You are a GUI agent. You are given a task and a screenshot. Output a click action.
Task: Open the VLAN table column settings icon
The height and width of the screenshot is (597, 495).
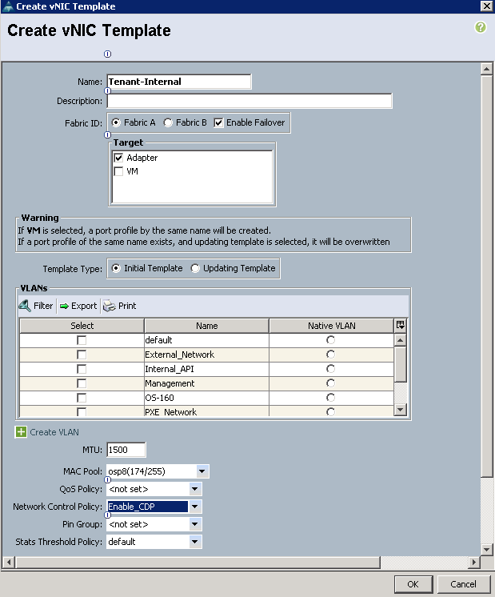point(401,325)
